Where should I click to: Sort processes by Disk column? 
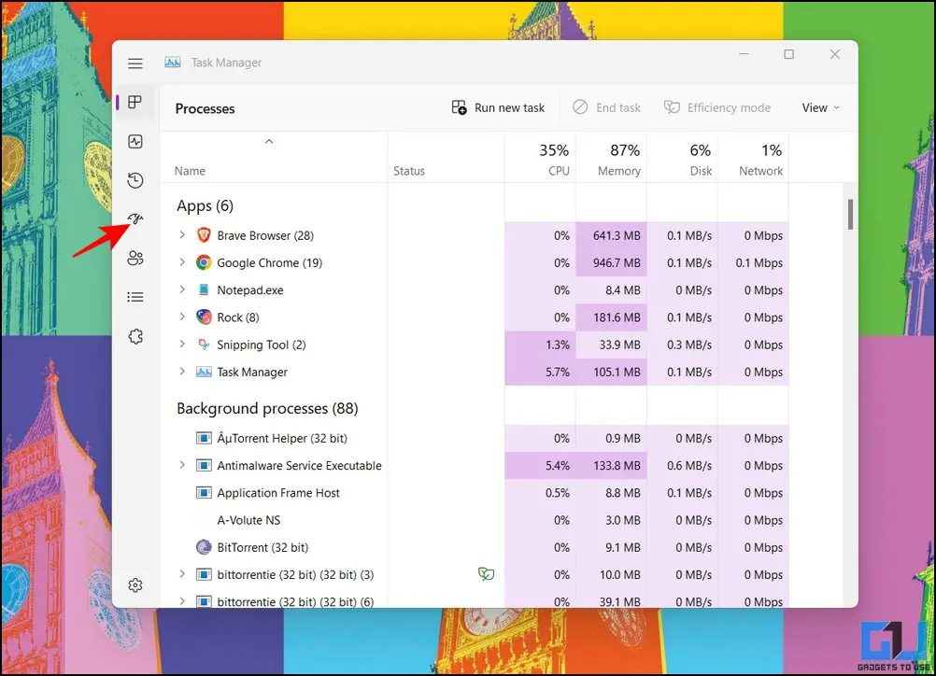683,159
